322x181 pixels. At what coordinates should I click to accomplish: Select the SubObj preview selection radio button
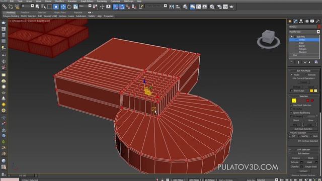pyautogui.click(x=299, y=136)
